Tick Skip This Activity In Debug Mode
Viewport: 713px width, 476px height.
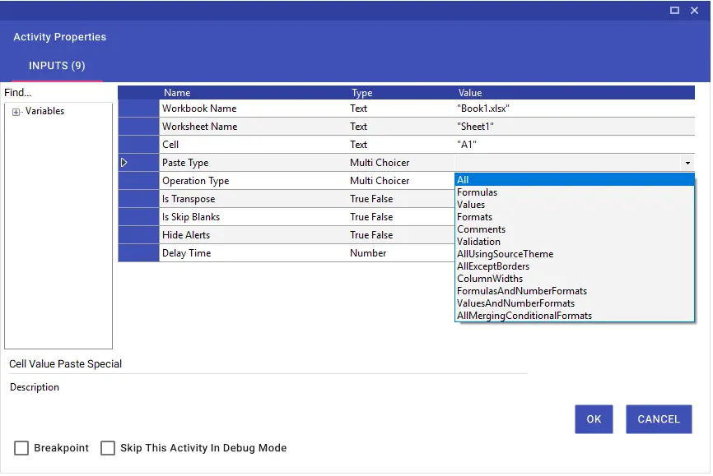[108, 448]
